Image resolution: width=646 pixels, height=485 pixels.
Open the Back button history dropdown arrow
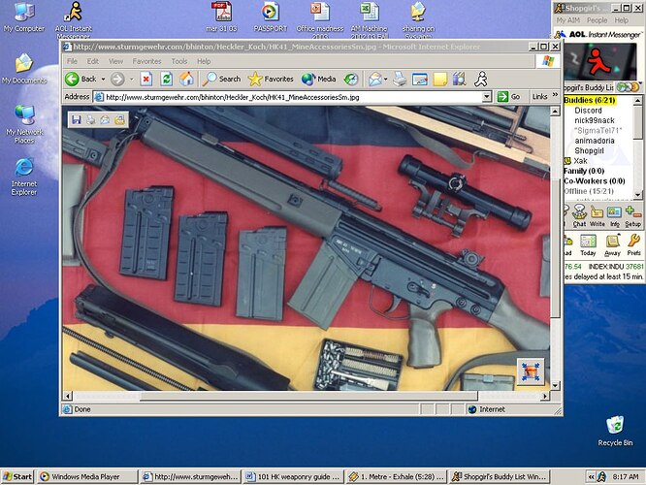[x=103, y=79]
